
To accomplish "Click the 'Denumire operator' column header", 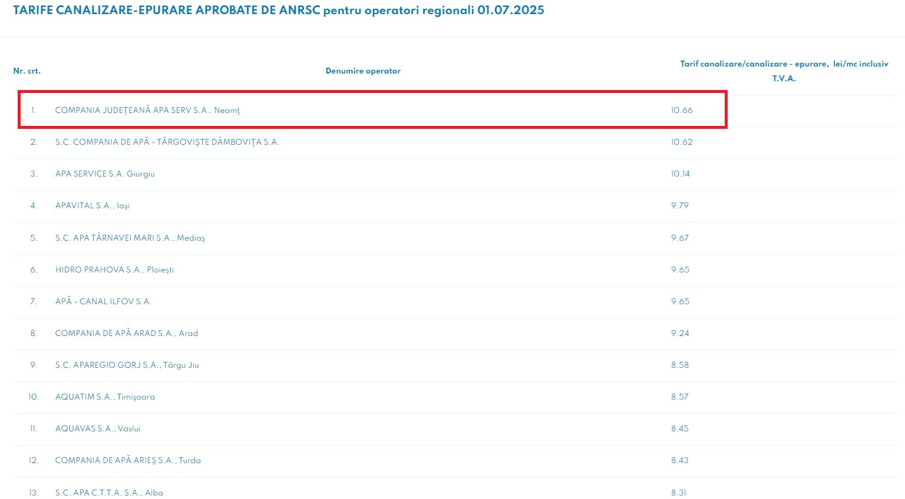I will coord(363,71).
